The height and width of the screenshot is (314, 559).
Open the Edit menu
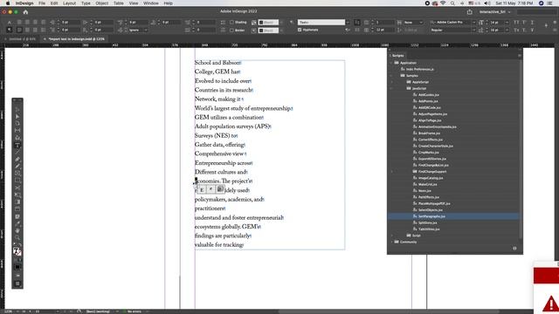[x=54, y=3]
